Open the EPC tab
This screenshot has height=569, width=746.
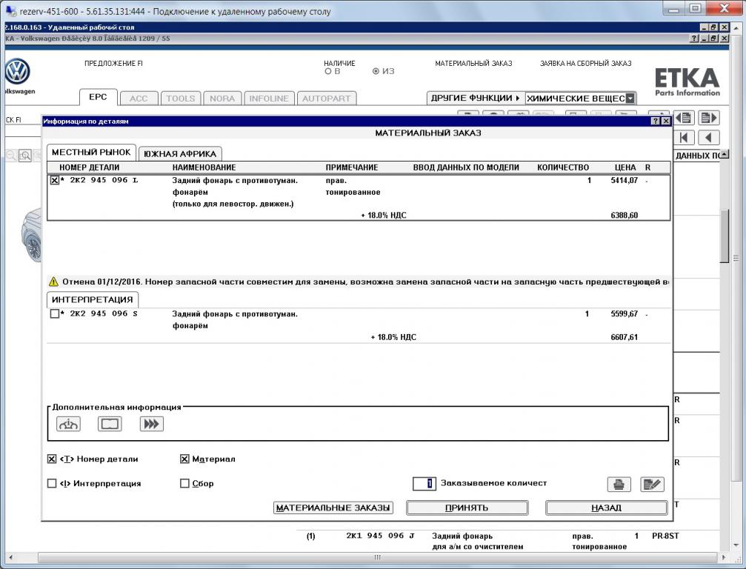tap(98, 97)
